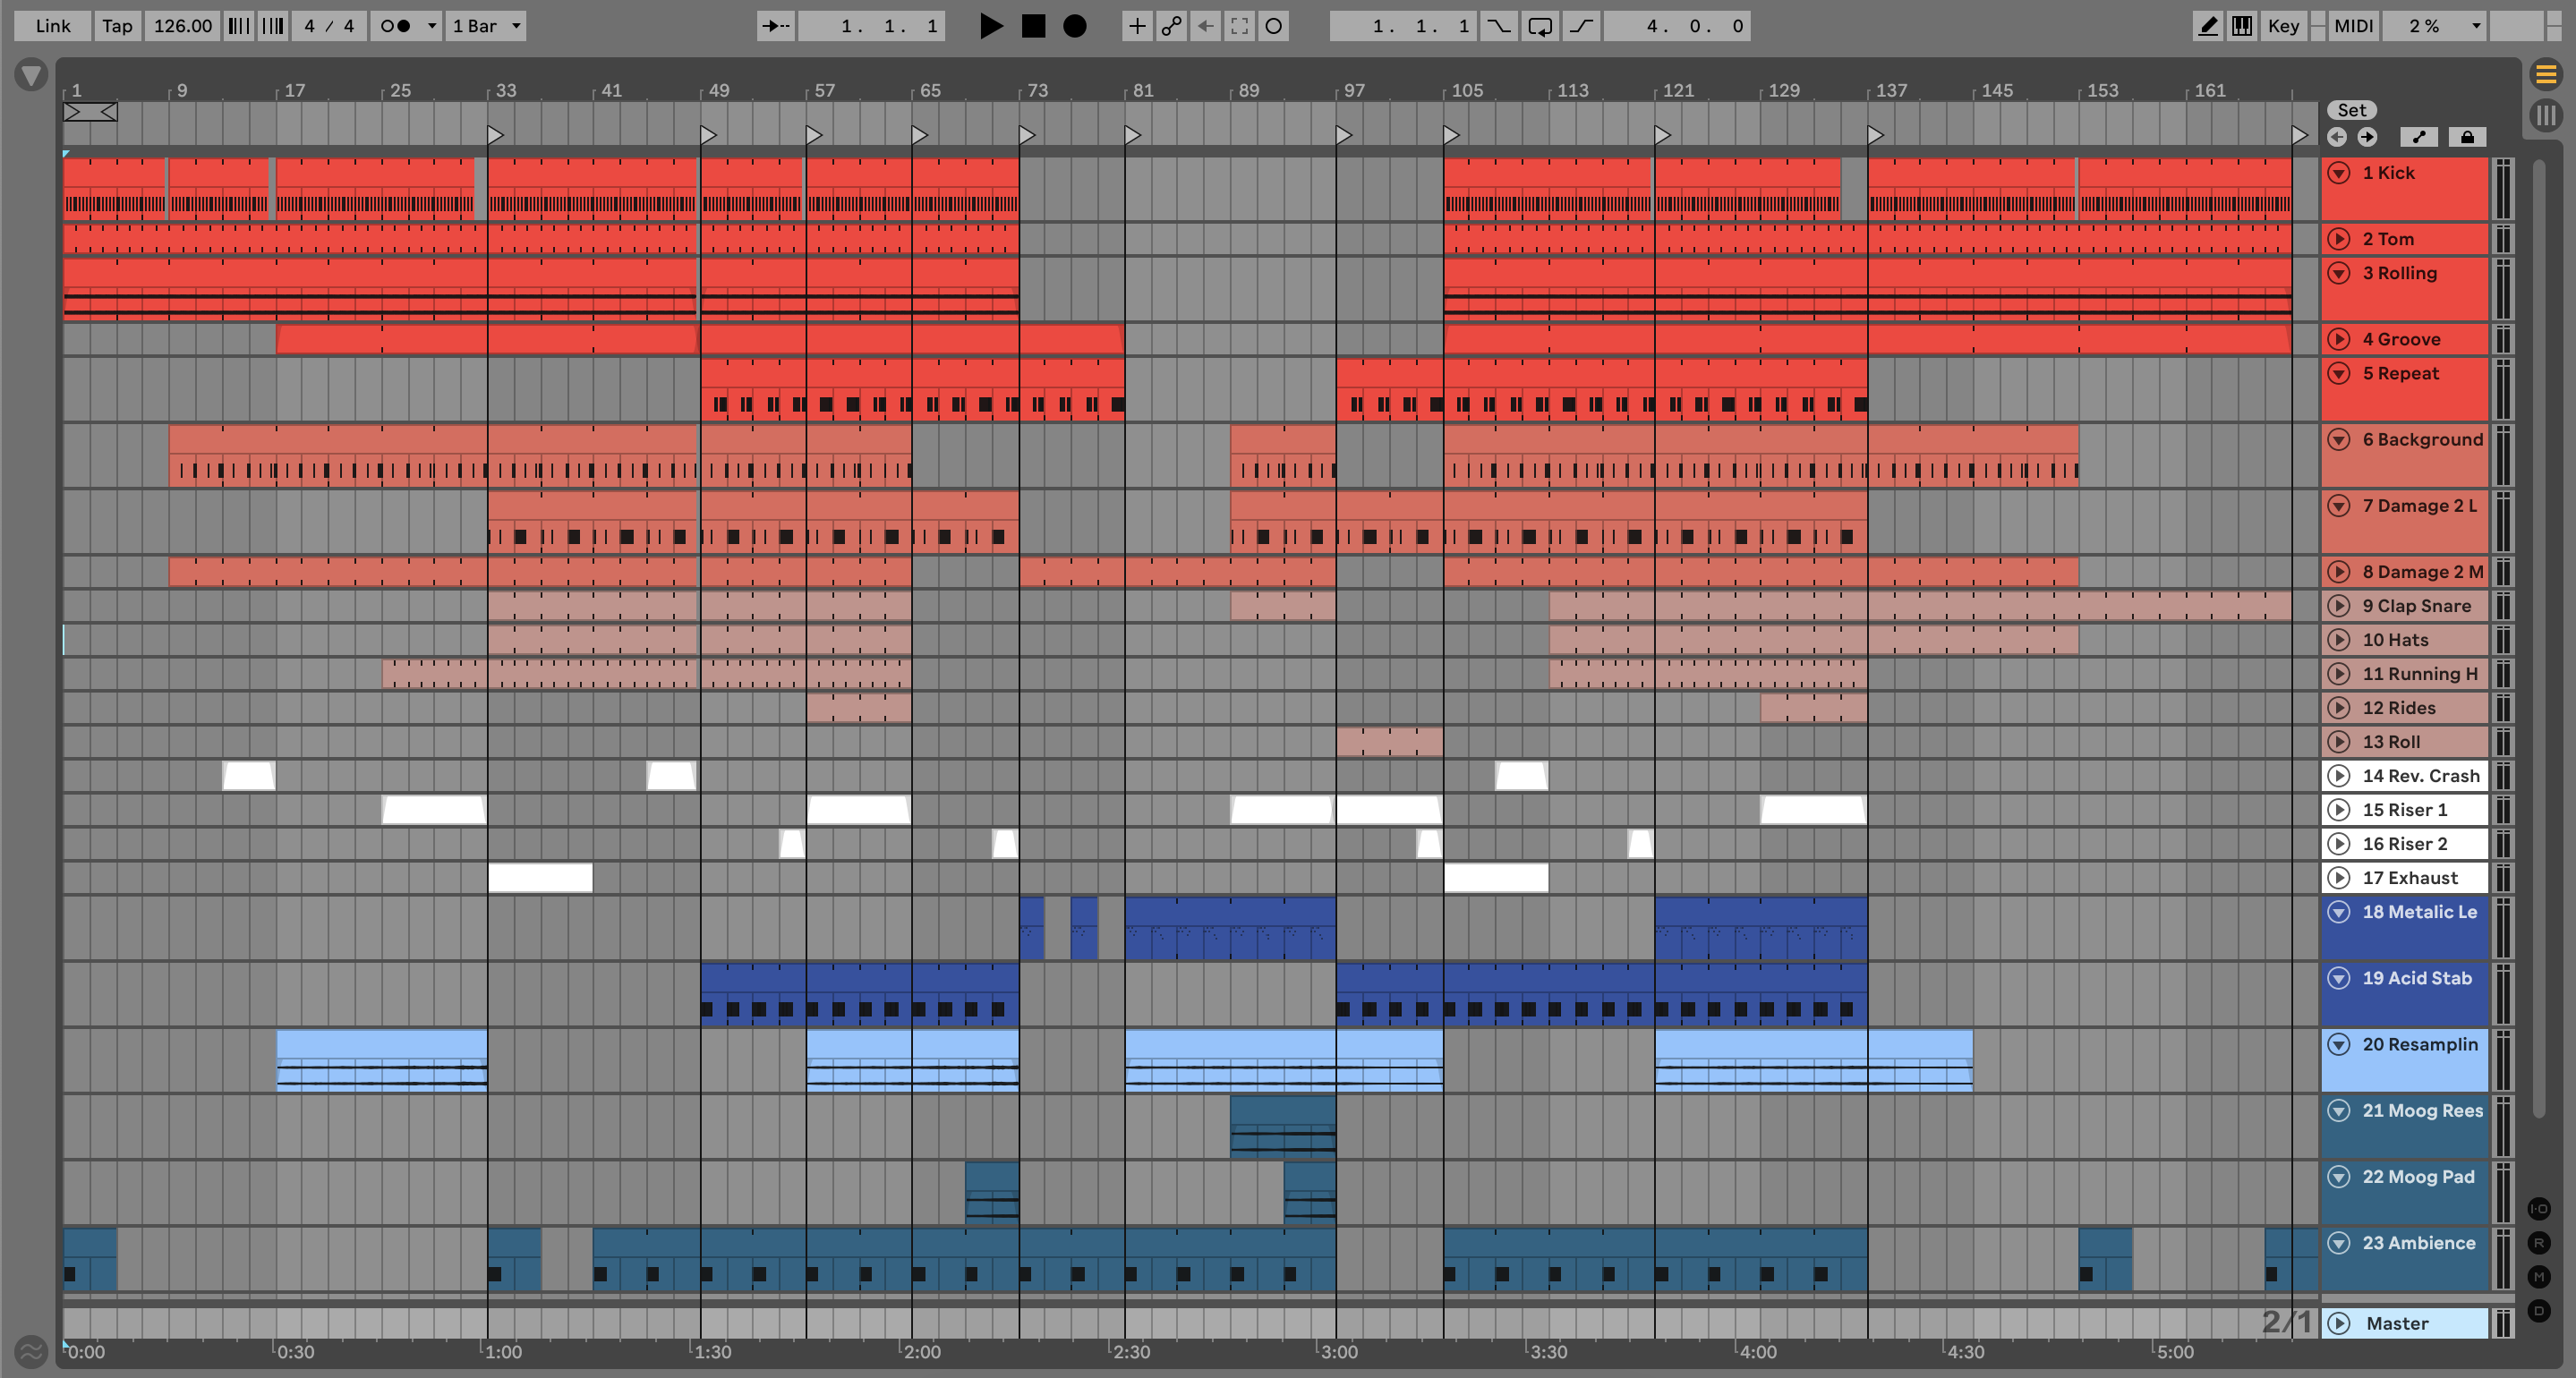Open MIDI Map Mode switch
Image resolution: width=2576 pixels, height=1378 pixels.
2353,26
